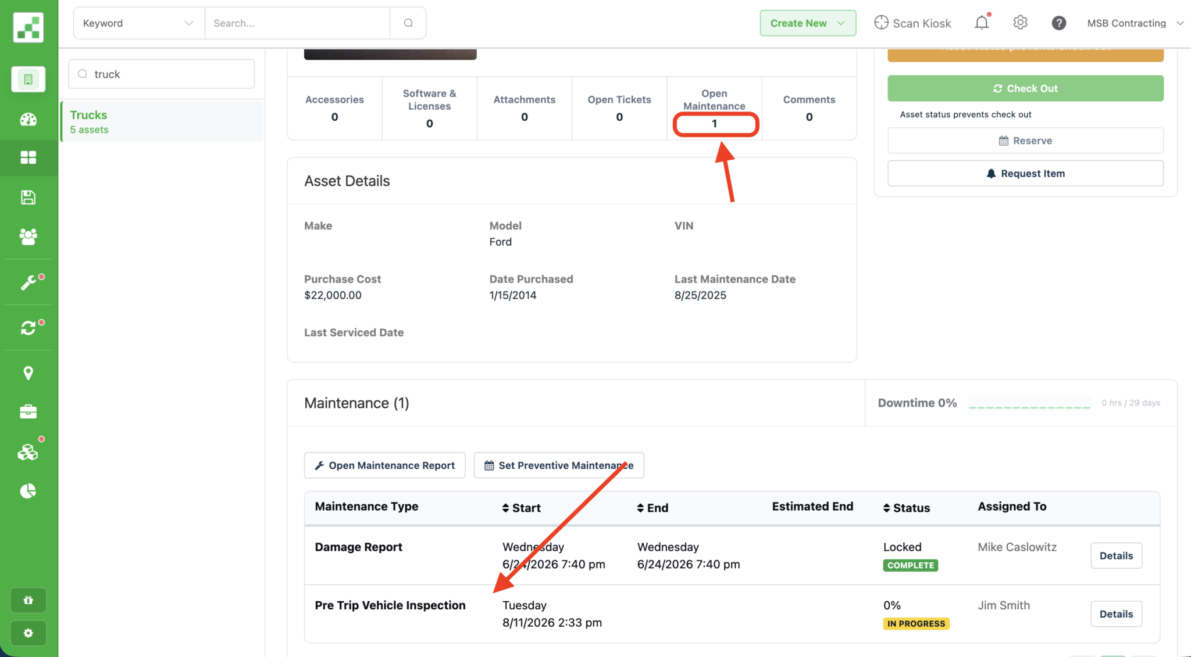Open the app logo home icon
The height and width of the screenshot is (657, 1191).
28,27
